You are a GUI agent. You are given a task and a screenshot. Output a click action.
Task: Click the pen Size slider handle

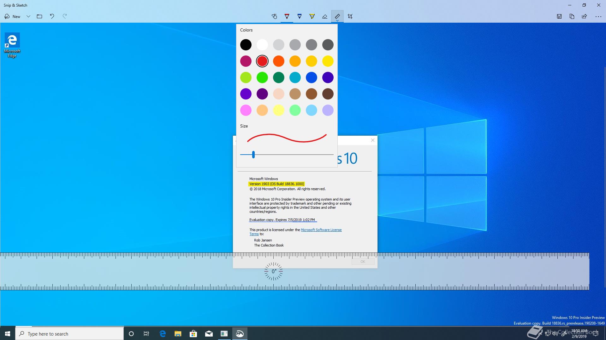pos(253,155)
